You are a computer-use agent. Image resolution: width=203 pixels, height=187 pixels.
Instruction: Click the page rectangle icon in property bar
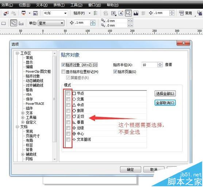pyautogui.click(x=4, y=23)
